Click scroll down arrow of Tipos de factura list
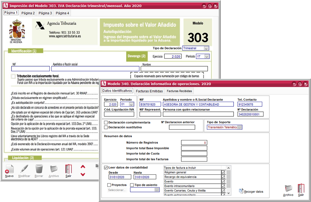 pos(228,193)
